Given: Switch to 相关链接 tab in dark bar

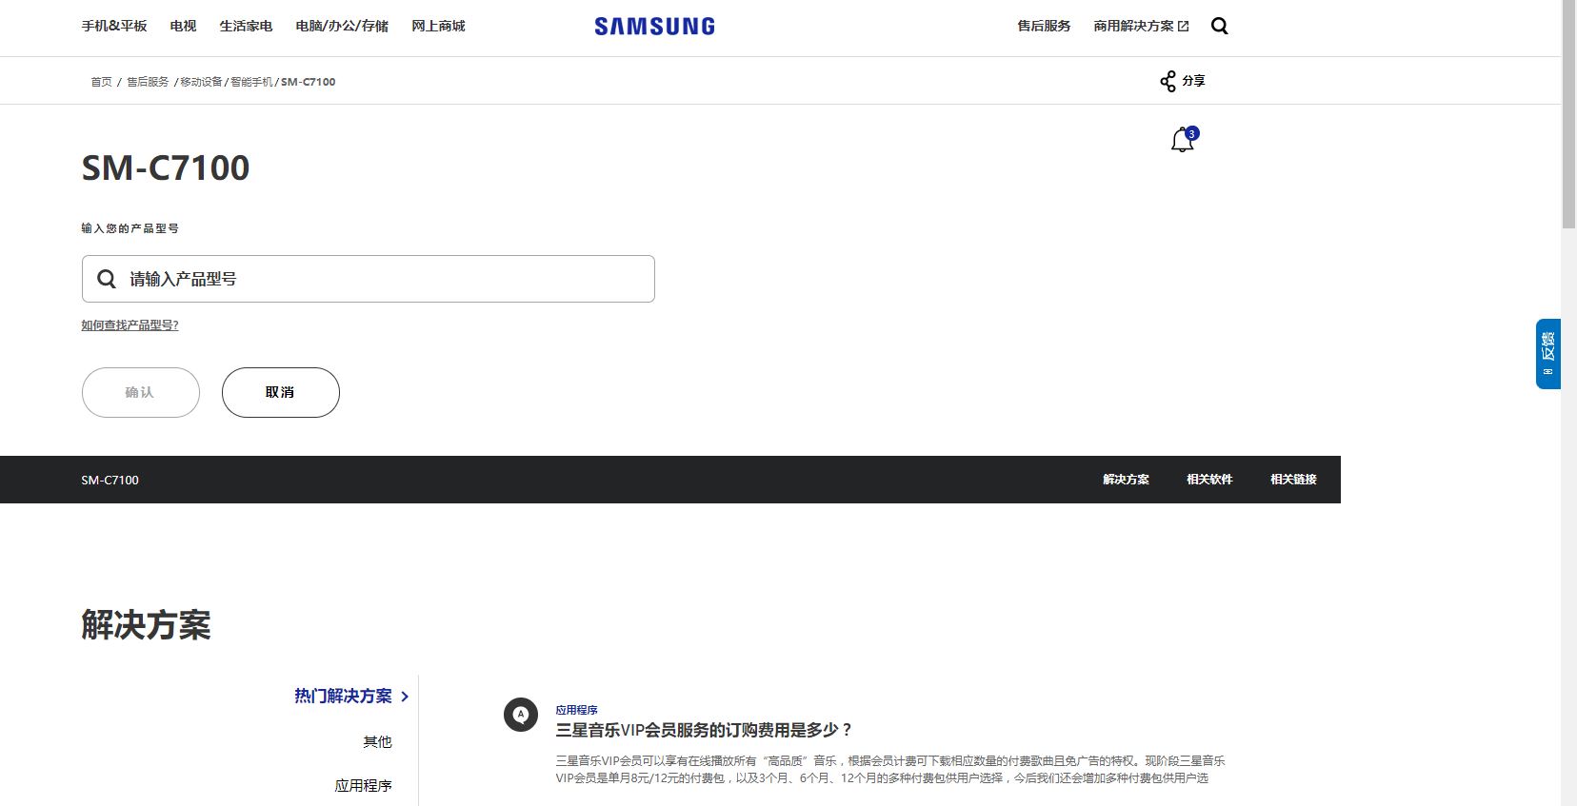Looking at the screenshot, I should [x=1293, y=480].
